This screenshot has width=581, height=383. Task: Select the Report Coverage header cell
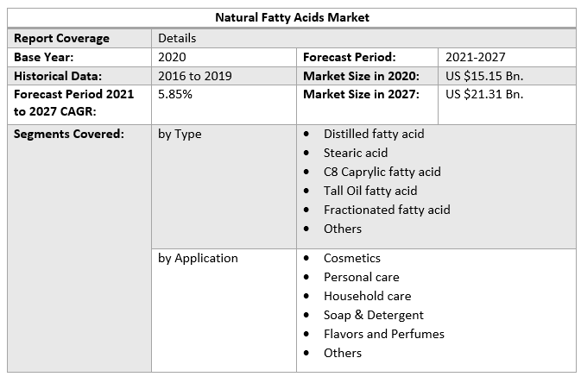coord(61,38)
